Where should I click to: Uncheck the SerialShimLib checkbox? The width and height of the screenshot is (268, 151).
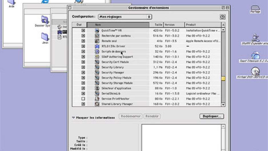pos(83,94)
